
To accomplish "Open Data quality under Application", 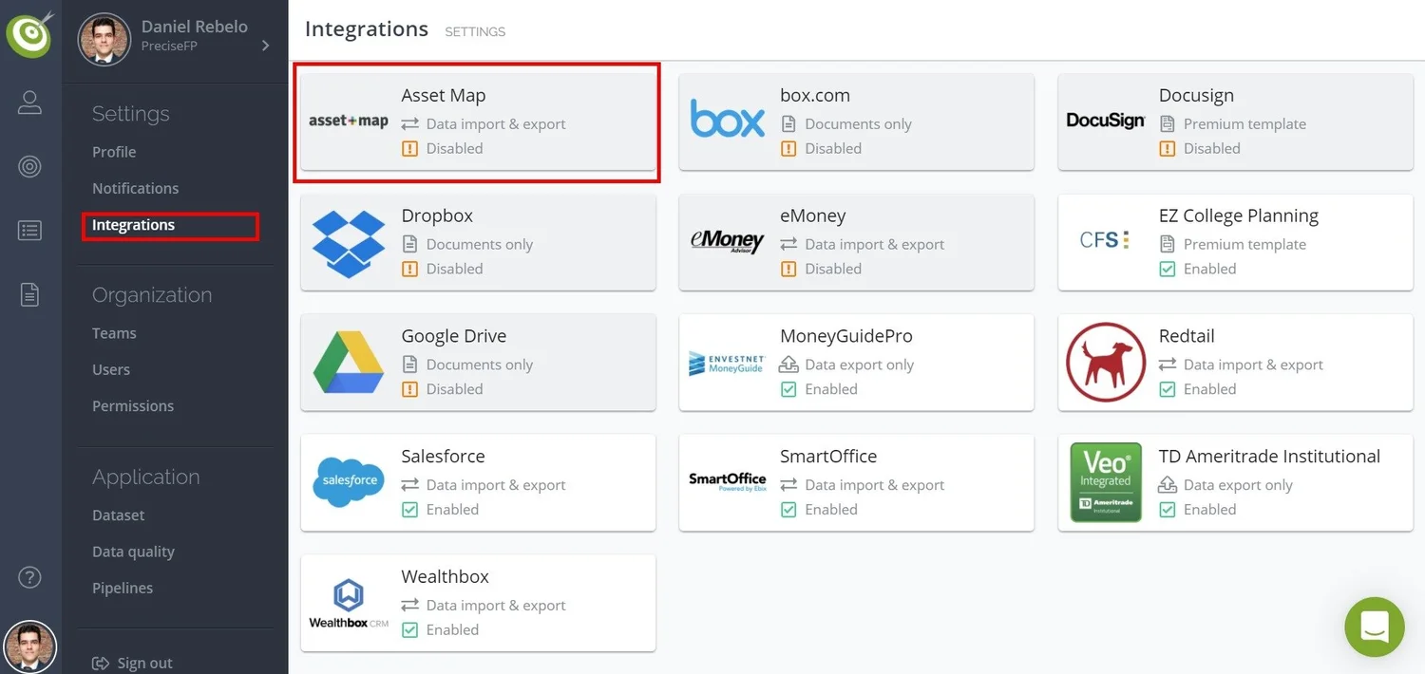I will click(133, 552).
